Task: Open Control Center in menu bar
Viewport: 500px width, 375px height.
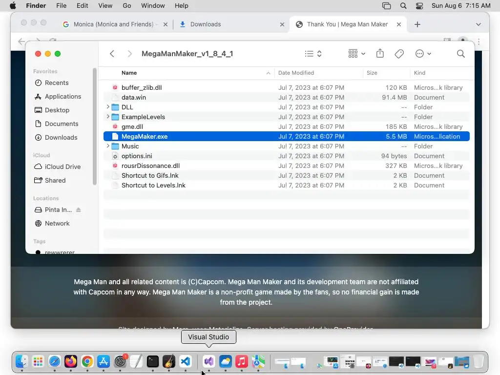Action: (x=419, y=6)
